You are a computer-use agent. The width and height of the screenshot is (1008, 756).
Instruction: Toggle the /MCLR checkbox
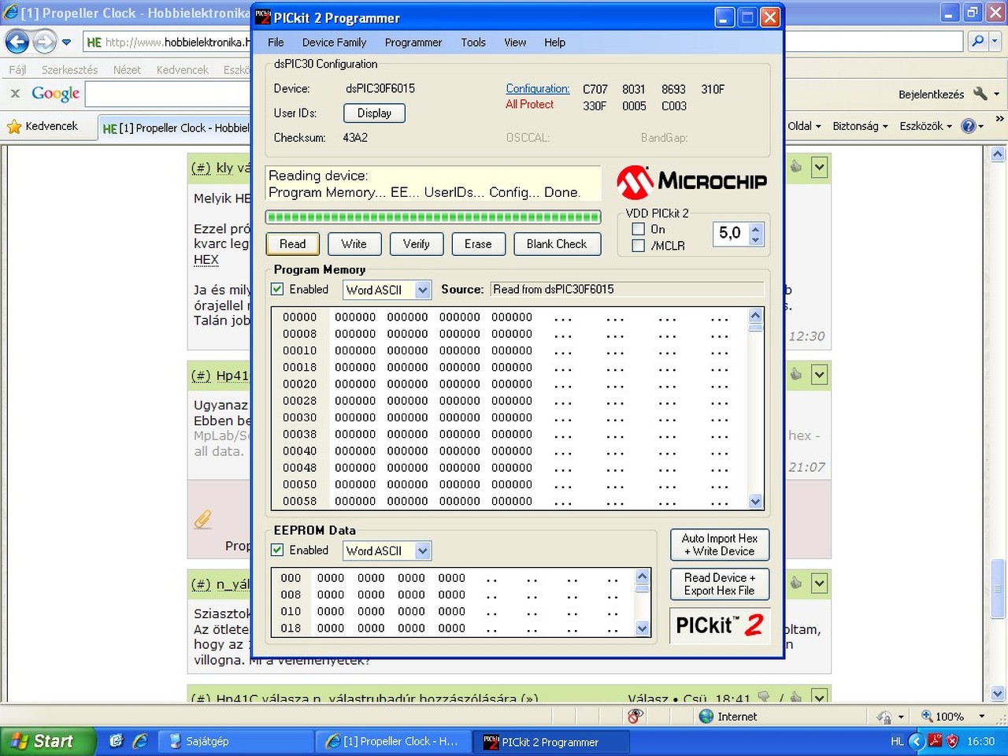click(639, 246)
